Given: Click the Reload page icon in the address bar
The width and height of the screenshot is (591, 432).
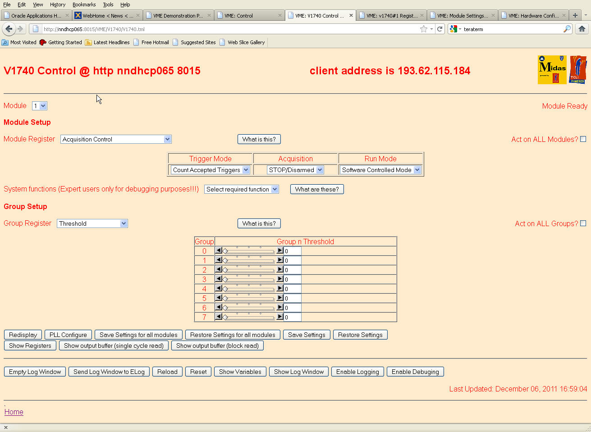Looking at the screenshot, I should pos(440,29).
